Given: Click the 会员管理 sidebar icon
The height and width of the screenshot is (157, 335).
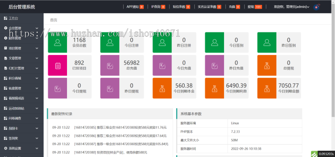Looking at the screenshot, I should click(x=6, y=28).
